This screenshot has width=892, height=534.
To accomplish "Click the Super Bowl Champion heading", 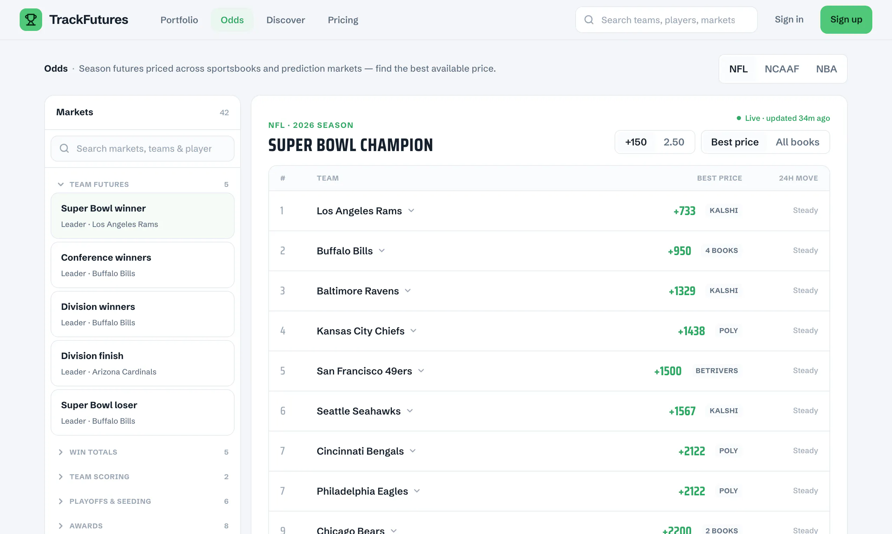I will tap(350, 145).
